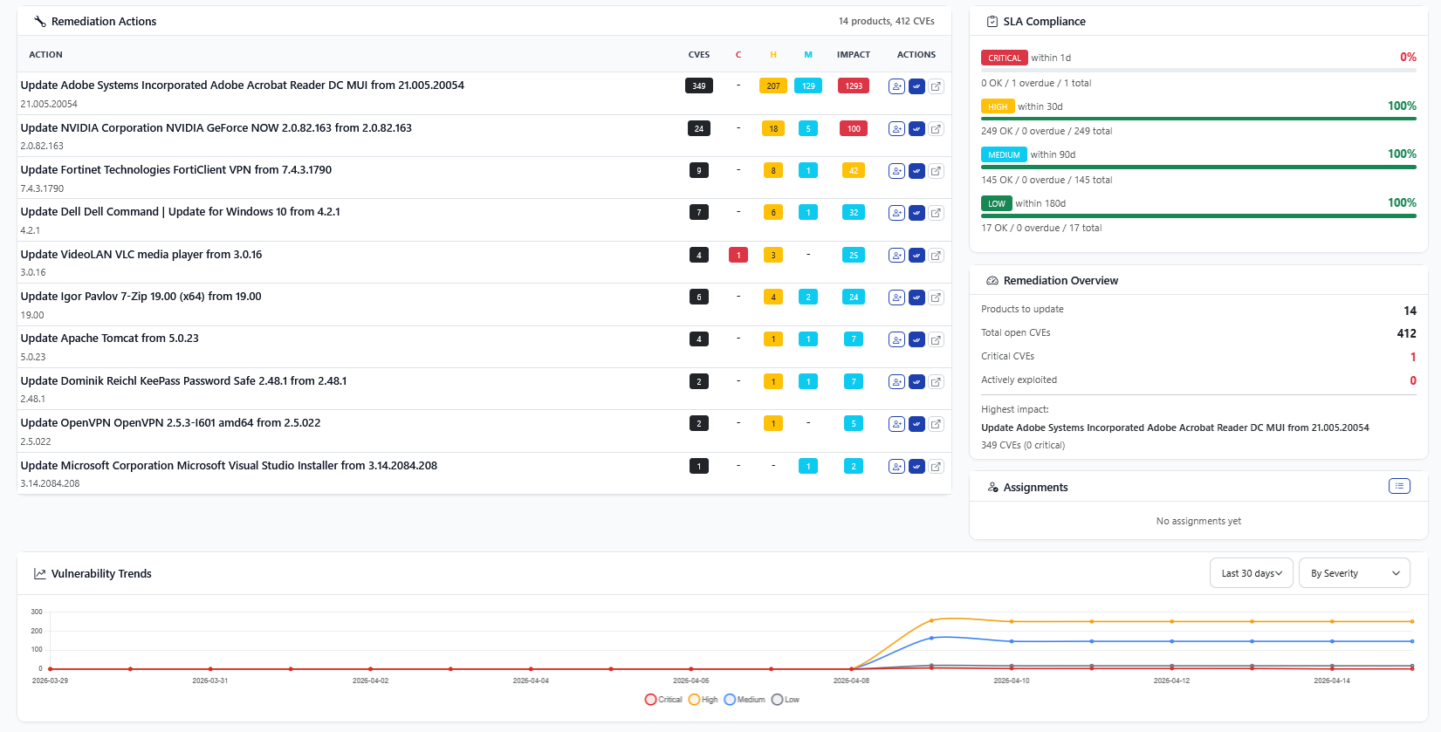Viewport: 1441px width, 732px height.
Task: Click the 349 CVEs badge for Adobe
Action: click(699, 86)
